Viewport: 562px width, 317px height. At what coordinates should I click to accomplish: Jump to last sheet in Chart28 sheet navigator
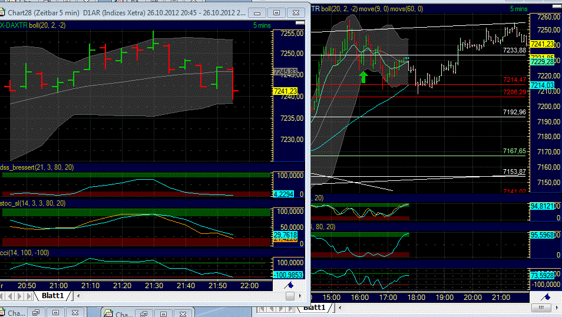click(x=29, y=296)
